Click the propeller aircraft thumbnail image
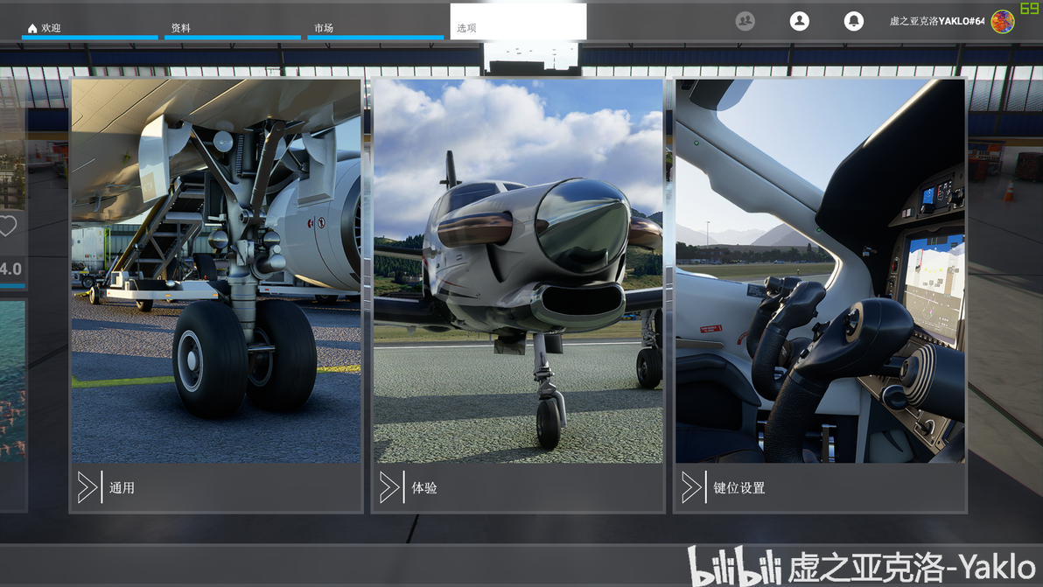The width and height of the screenshot is (1043, 587). coord(518,270)
